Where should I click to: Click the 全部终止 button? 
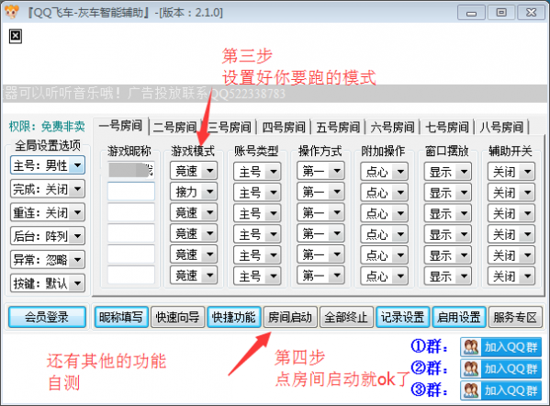click(346, 317)
